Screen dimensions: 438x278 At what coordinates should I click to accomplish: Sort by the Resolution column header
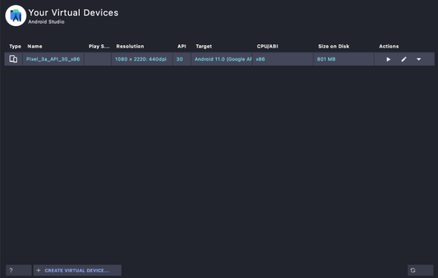click(130, 47)
